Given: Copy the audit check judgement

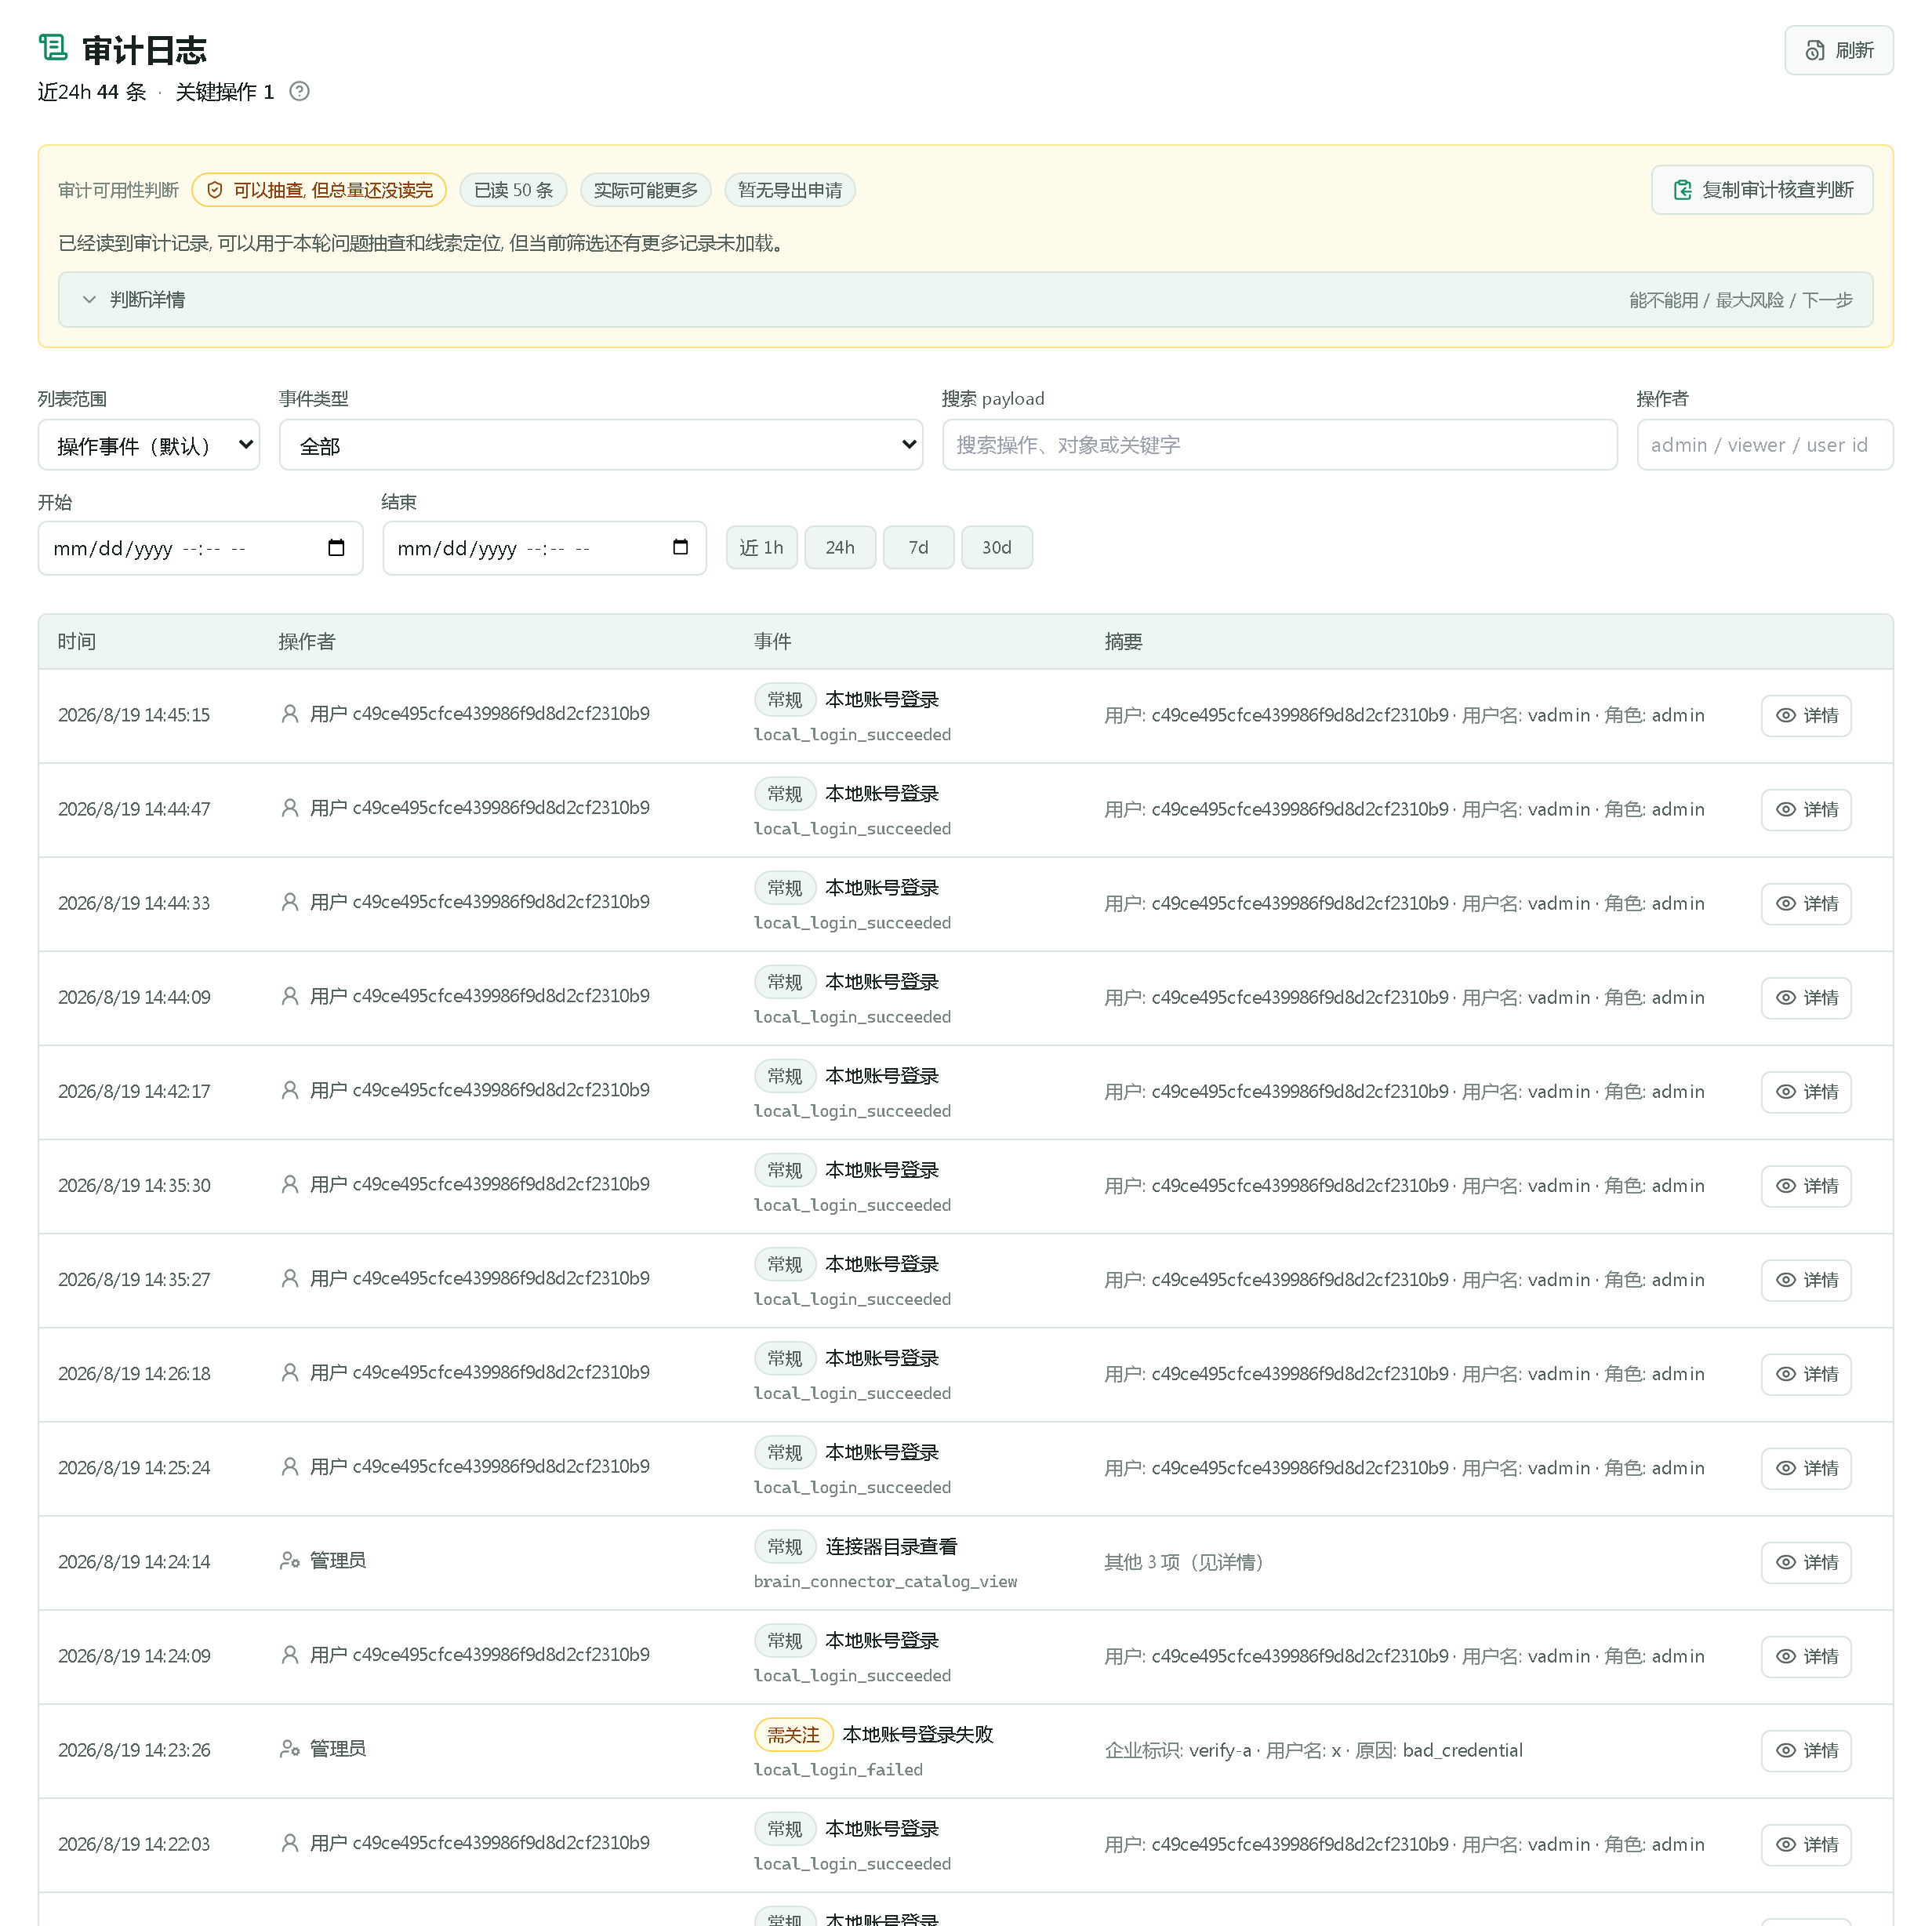Looking at the screenshot, I should coord(1762,190).
